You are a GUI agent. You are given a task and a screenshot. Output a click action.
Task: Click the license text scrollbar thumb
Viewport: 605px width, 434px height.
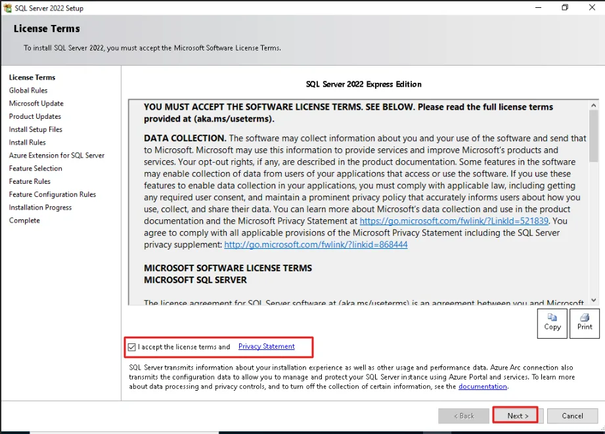tap(593, 136)
